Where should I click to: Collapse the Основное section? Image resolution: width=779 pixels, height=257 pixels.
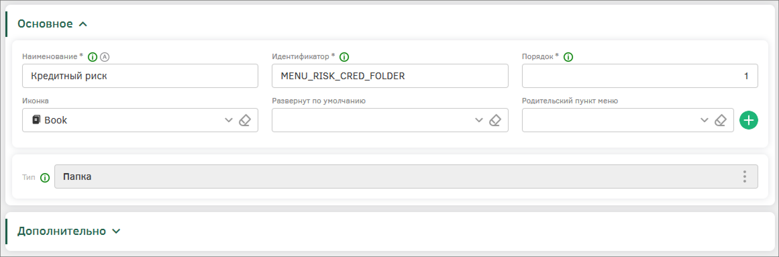83,24
